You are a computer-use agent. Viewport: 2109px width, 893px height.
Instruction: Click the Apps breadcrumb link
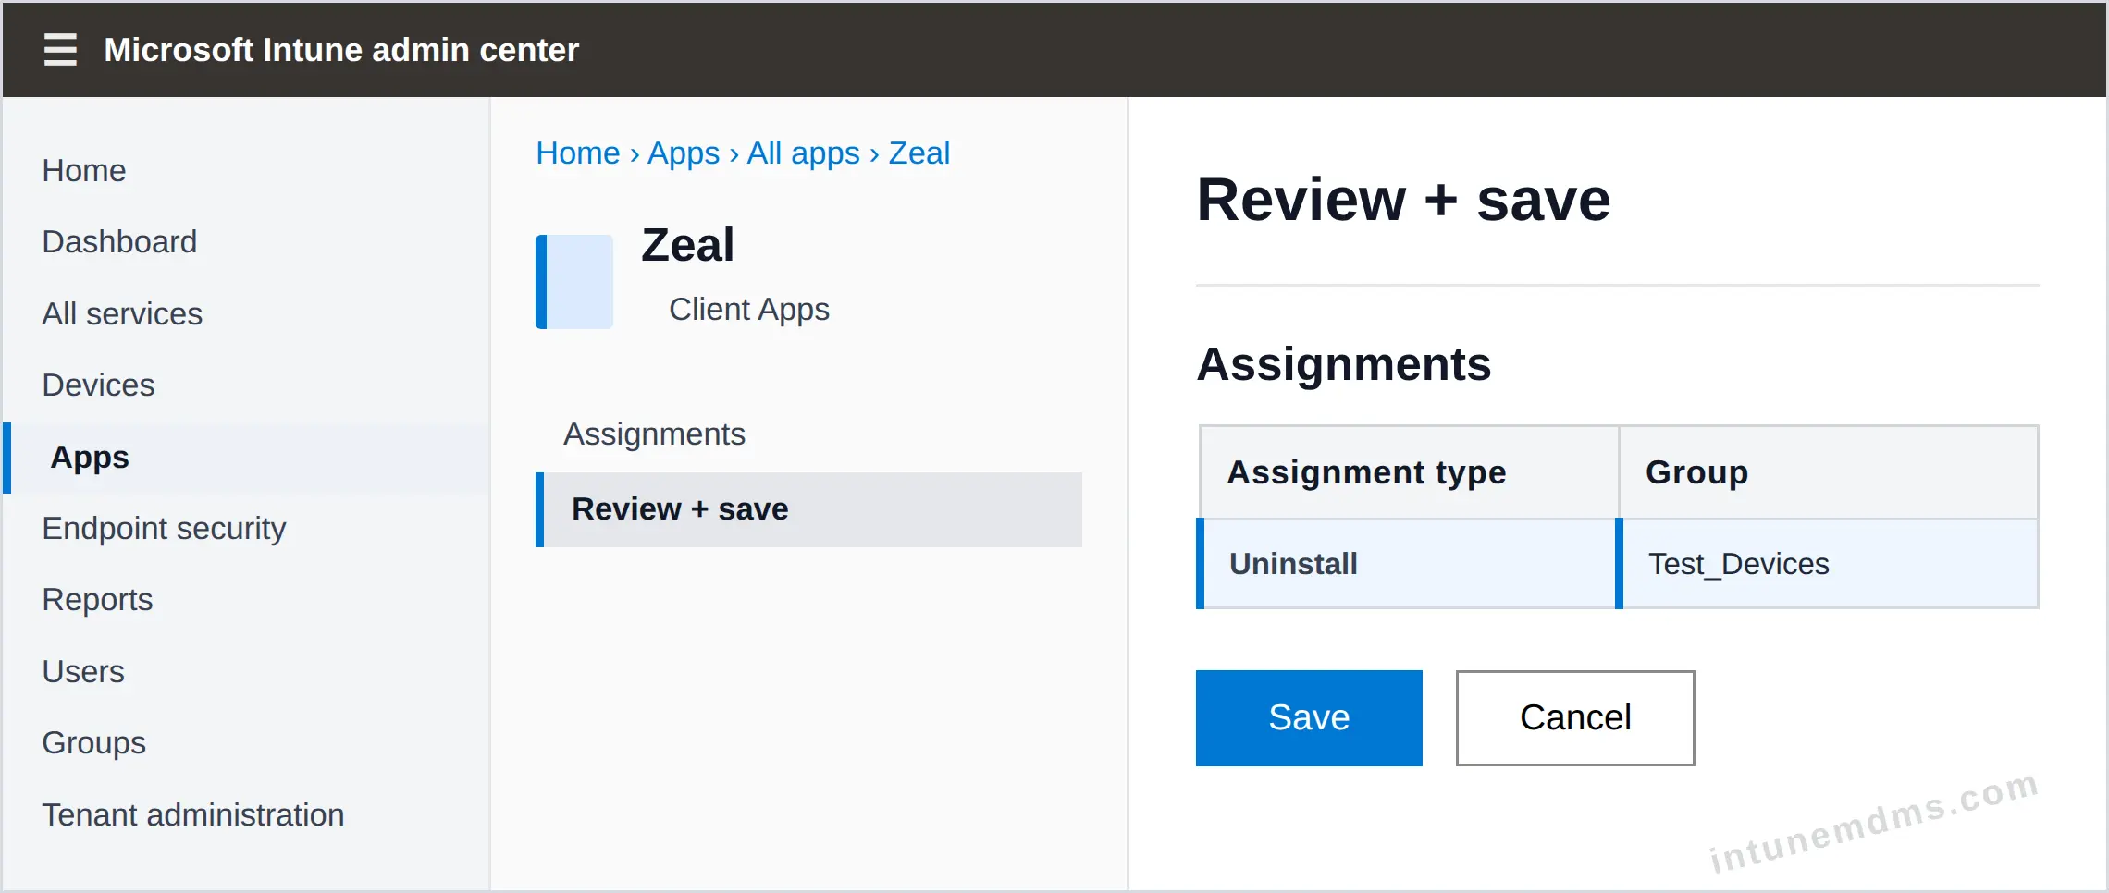tap(684, 153)
